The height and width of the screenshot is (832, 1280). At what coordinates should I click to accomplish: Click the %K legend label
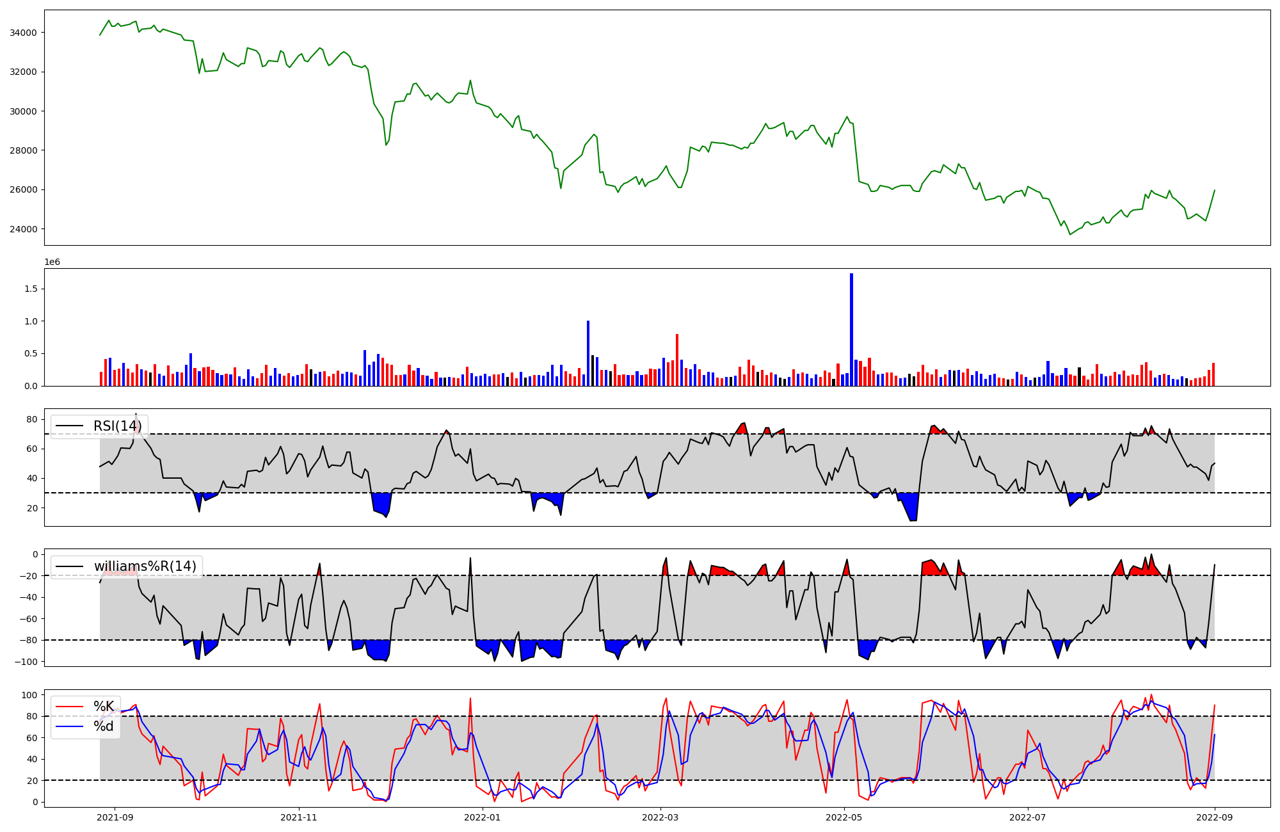pos(104,707)
